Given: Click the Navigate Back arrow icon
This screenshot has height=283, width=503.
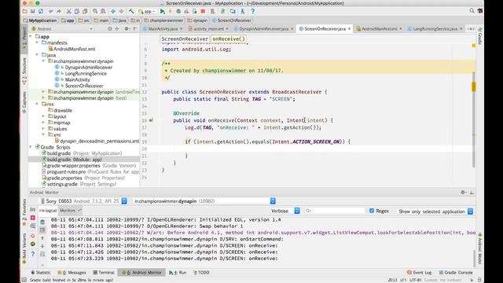Looking at the screenshot, I should tap(113, 11).
